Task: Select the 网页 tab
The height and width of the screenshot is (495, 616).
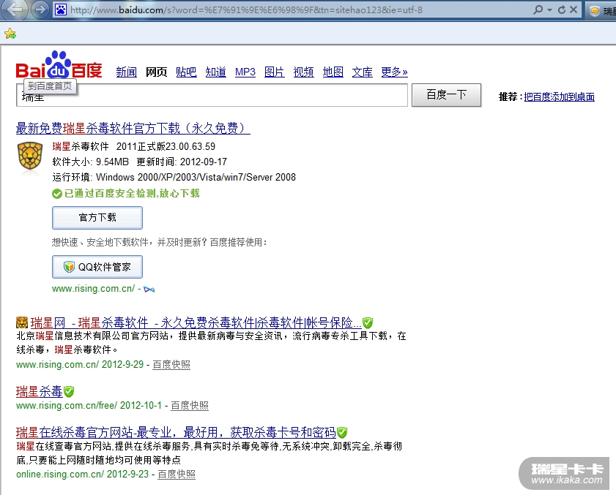Action: click(x=156, y=72)
